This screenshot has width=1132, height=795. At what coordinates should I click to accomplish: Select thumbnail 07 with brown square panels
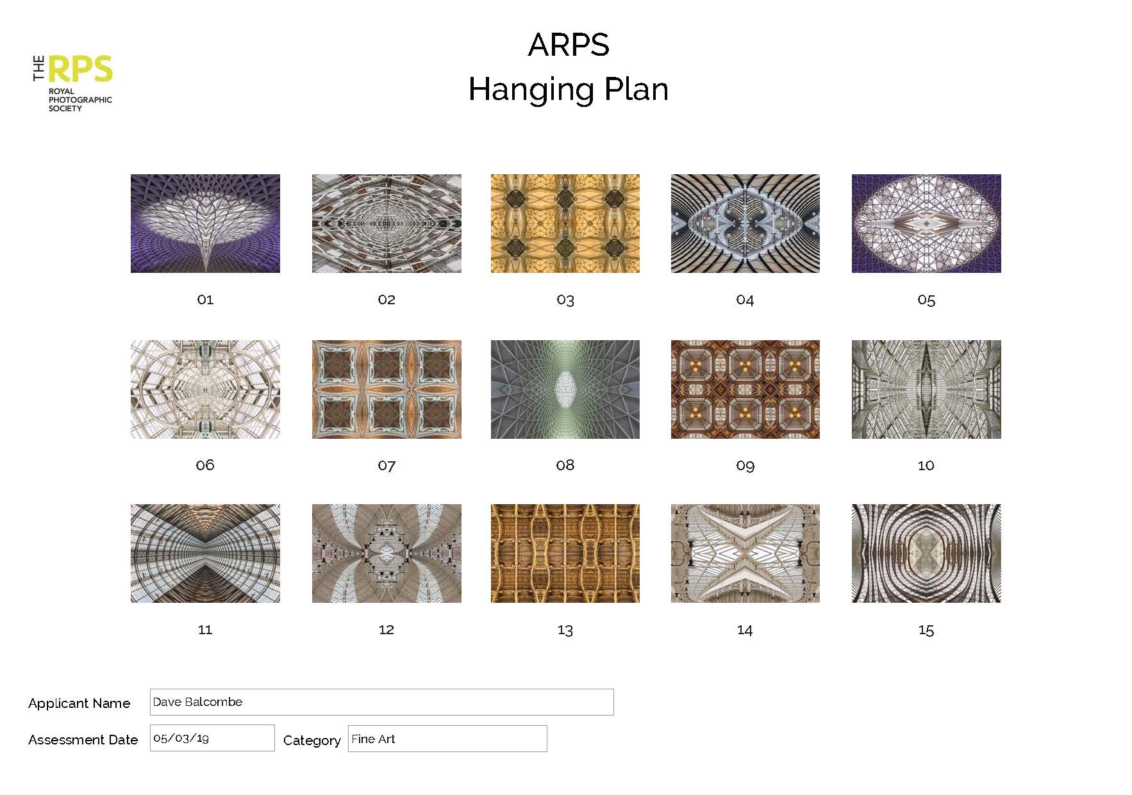click(387, 389)
